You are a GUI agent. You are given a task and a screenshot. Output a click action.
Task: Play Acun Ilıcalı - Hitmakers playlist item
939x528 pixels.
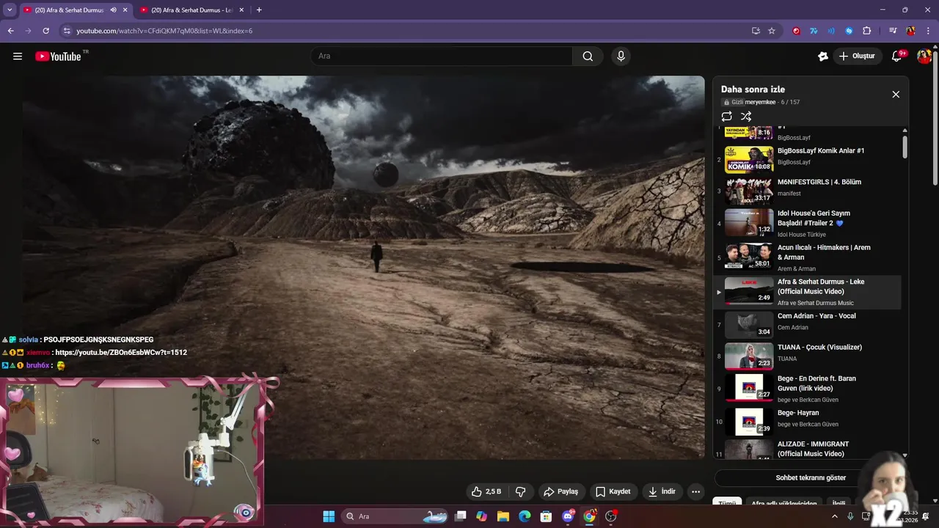(x=807, y=257)
